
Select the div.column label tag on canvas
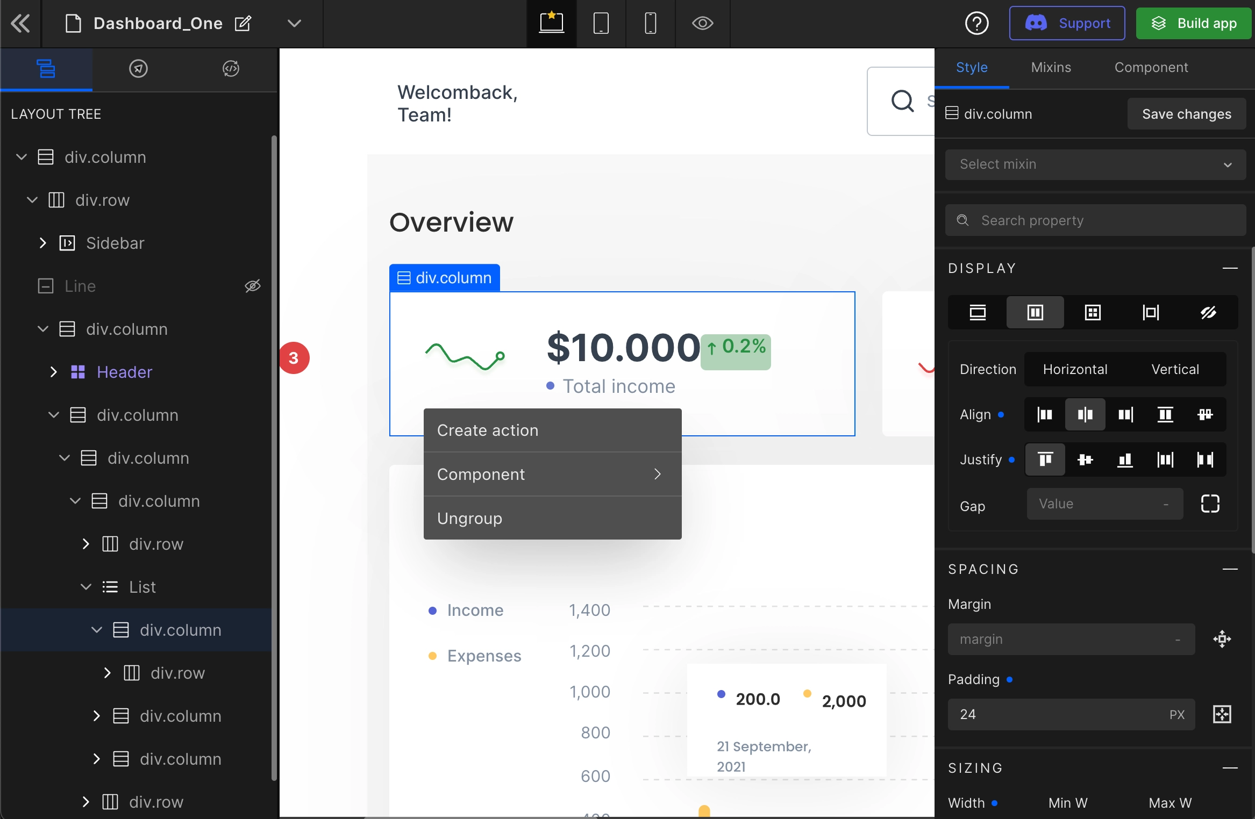pos(445,278)
